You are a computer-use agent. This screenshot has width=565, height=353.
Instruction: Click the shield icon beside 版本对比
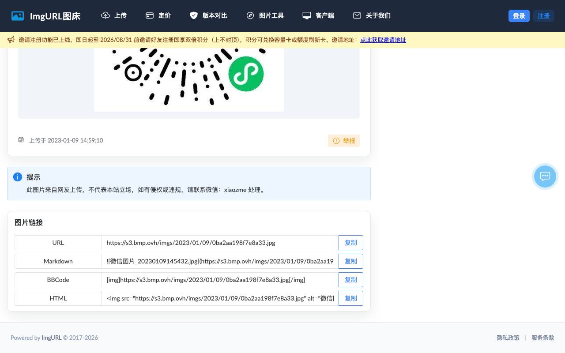194,15
